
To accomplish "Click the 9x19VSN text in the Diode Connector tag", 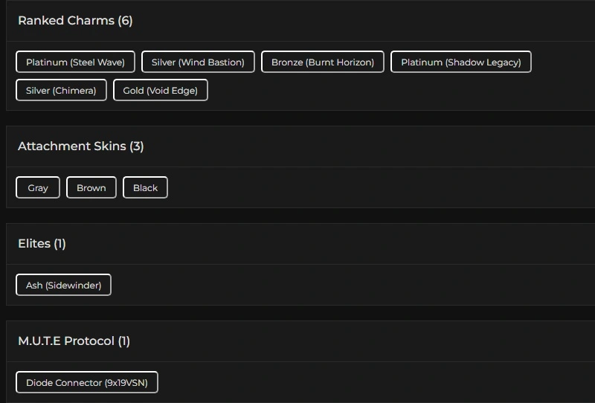I will pyautogui.click(x=126, y=383).
